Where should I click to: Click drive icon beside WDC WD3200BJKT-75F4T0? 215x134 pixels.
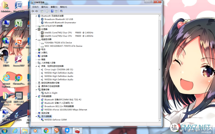pos(42,46)
